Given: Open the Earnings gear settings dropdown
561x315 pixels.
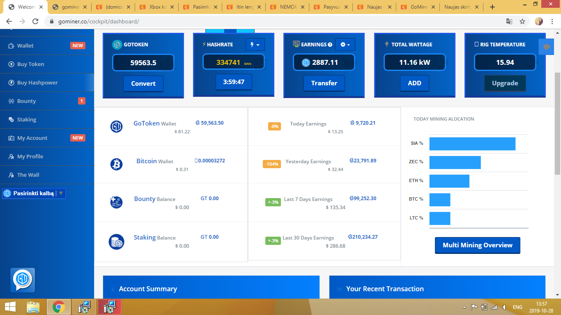Looking at the screenshot, I should 345,45.
